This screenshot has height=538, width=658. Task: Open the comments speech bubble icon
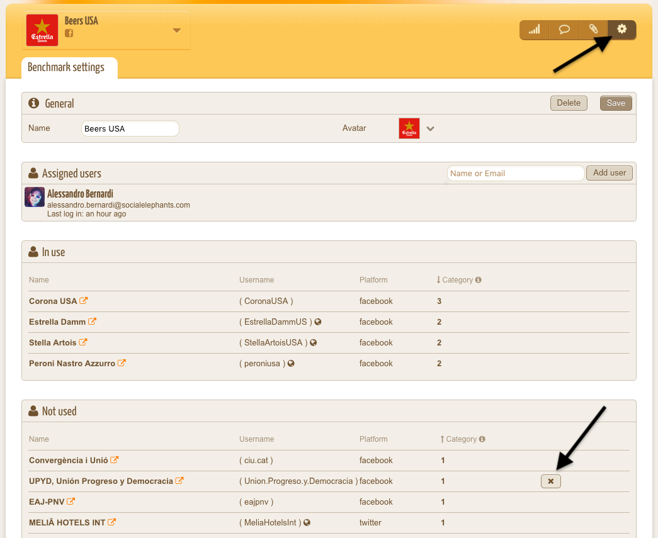[x=564, y=30]
